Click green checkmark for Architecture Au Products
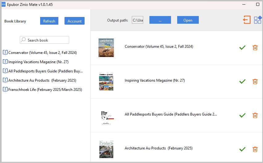The width and height of the screenshot is (263, 163). click(242, 149)
